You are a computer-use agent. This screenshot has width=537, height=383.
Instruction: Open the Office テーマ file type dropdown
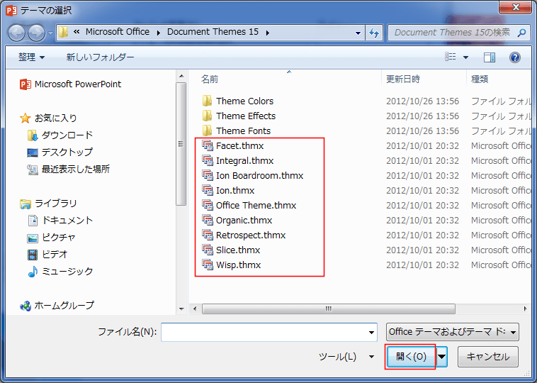pos(452,332)
